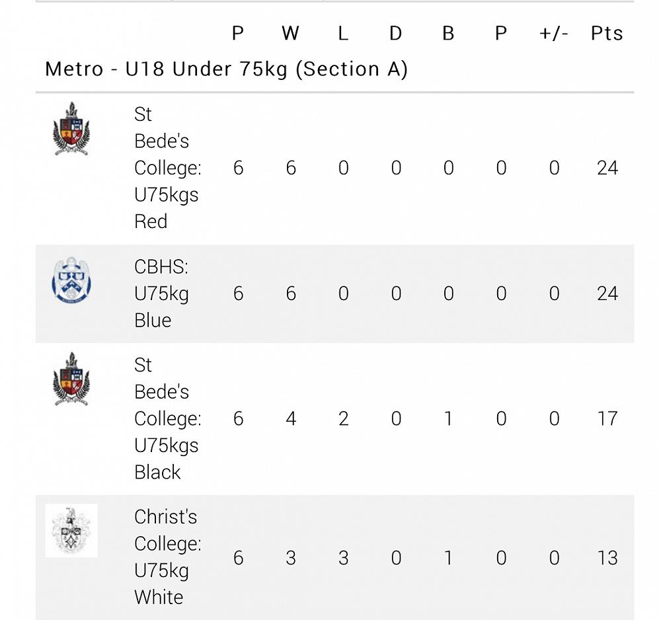Click the CBHS U75kg Blue crest
Screen dimensions: 661x620
pyautogui.click(x=71, y=281)
